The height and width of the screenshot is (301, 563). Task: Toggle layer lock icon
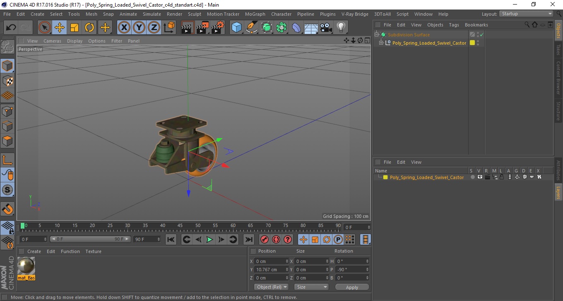point(501,177)
